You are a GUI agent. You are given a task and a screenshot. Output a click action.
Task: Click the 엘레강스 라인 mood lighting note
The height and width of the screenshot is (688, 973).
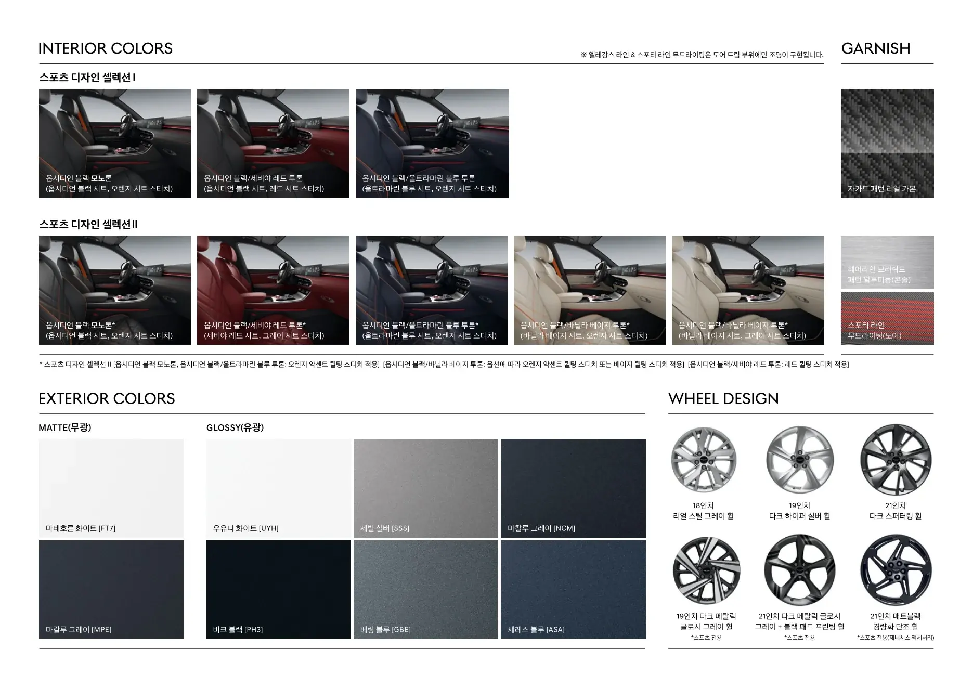point(702,55)
